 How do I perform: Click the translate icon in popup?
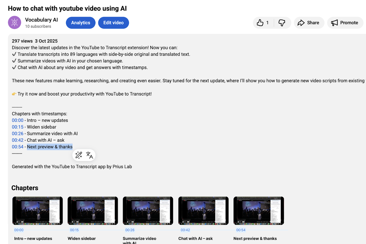point(90,155)
